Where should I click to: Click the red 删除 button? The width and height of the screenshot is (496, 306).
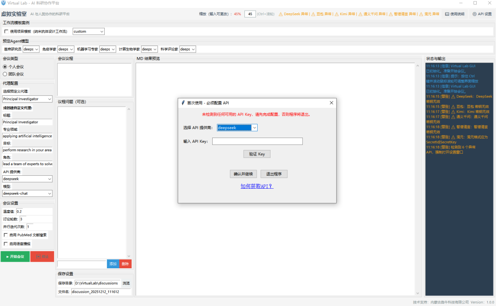(125, 264)
